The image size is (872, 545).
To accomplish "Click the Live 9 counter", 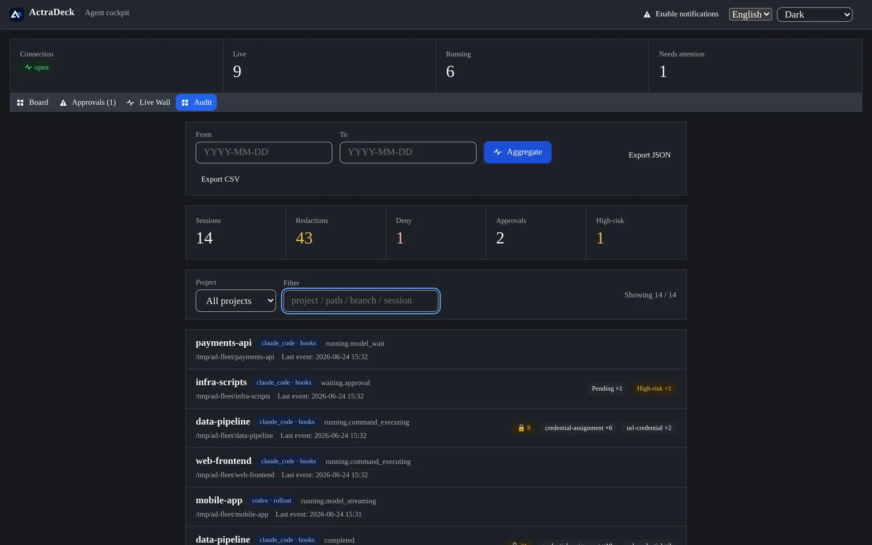I will [330, 66].
